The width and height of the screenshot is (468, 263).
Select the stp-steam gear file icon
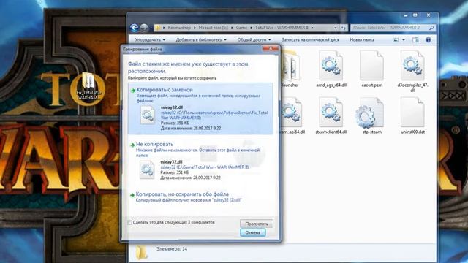click(369, 113)
